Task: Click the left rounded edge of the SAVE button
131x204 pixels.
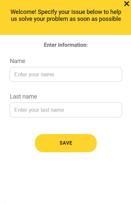Action: [x=39, y=143]
